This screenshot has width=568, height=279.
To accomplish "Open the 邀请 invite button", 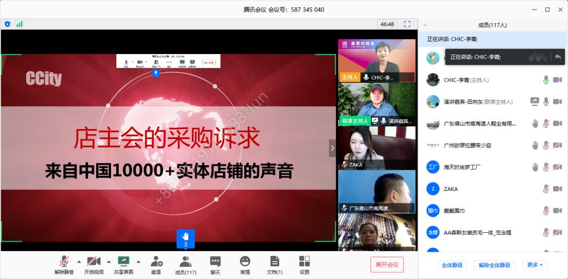I will pos(157,265).
